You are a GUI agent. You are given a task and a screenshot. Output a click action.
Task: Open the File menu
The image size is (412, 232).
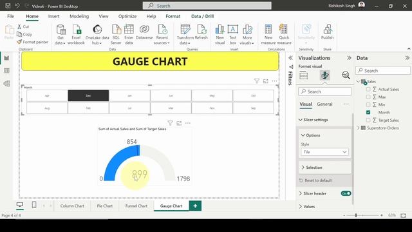tap(10, 16)
